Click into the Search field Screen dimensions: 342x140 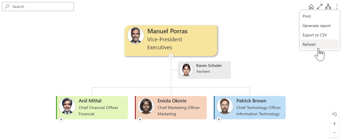pos(38,7)
